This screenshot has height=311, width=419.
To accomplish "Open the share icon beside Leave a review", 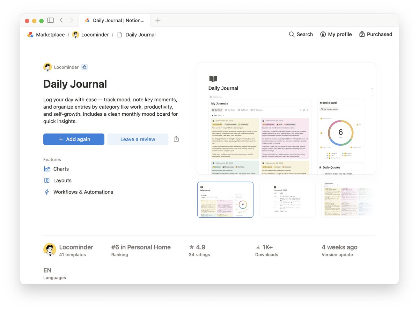I will coord(176,139).
